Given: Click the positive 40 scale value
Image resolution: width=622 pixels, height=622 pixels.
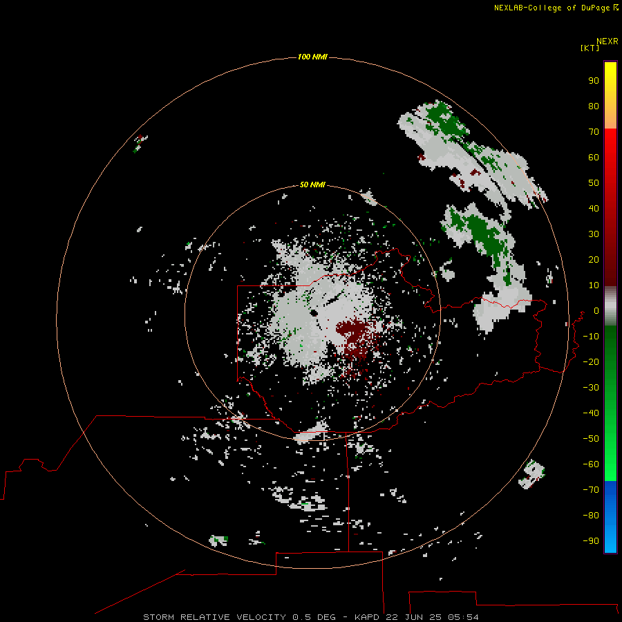Looking at the screenshot, I should click(594, 209).
